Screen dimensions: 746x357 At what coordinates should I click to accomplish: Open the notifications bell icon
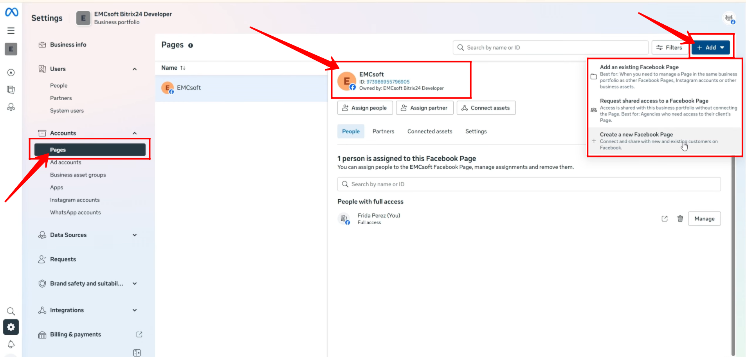[11, 344]
